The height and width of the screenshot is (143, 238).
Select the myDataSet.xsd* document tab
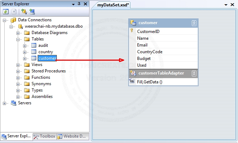click(x=113, y=5)
